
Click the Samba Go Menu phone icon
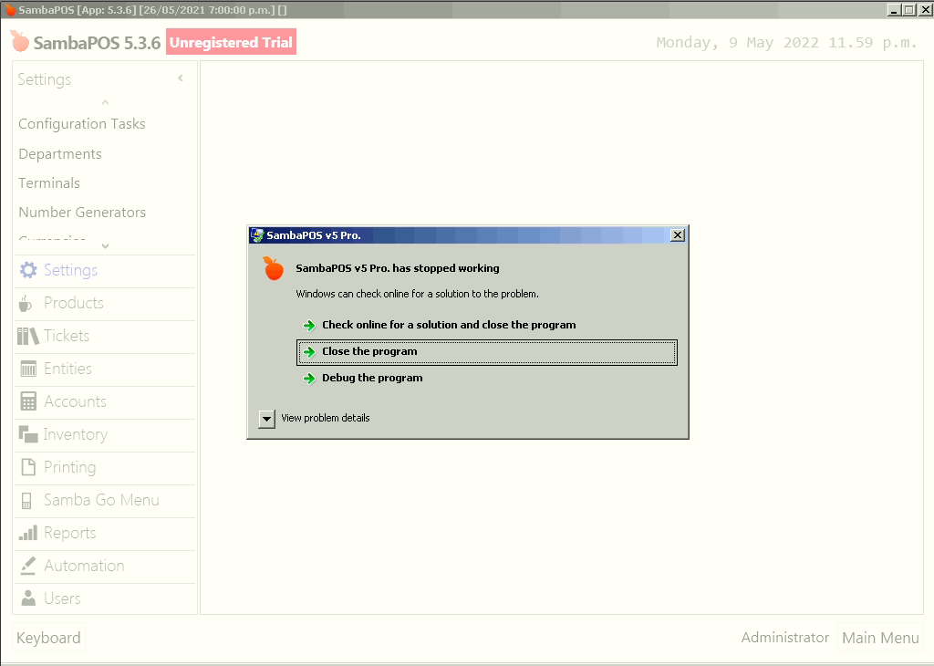26,500
